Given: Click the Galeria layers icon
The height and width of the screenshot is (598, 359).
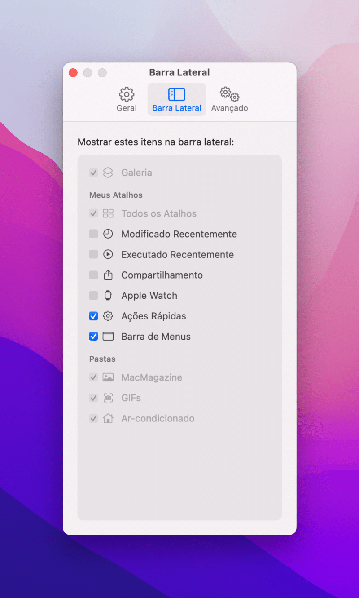Looking at the screenshot, I should click(x=107, y=172).
